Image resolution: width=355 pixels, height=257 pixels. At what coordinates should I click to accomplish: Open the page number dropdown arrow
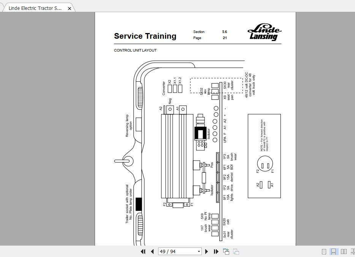click(199, 251)
